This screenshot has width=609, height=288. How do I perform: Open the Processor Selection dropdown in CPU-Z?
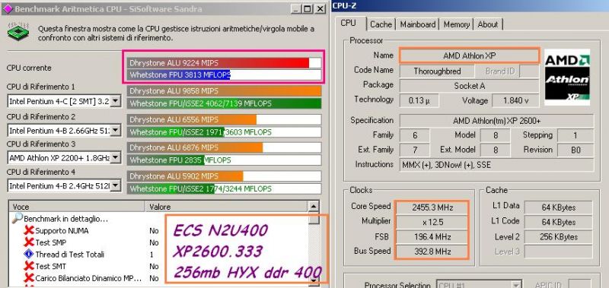pyautogui.click(x=515, y=285)
